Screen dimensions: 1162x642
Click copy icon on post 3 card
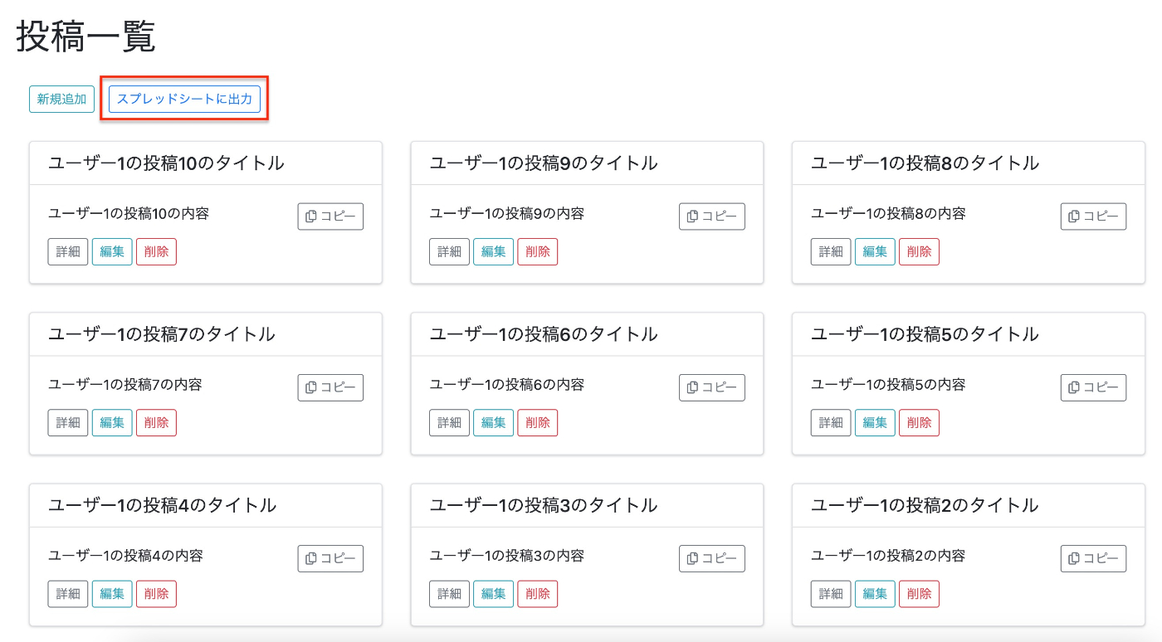click(x=692, y=558)
